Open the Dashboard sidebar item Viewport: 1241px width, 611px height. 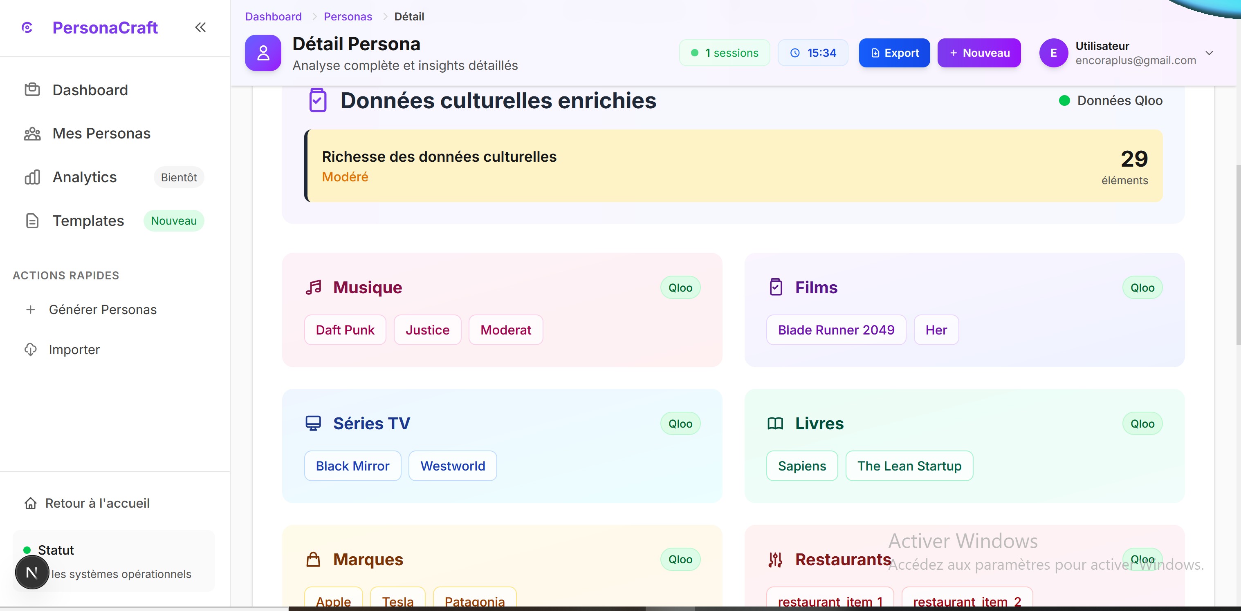coord(90,90)
